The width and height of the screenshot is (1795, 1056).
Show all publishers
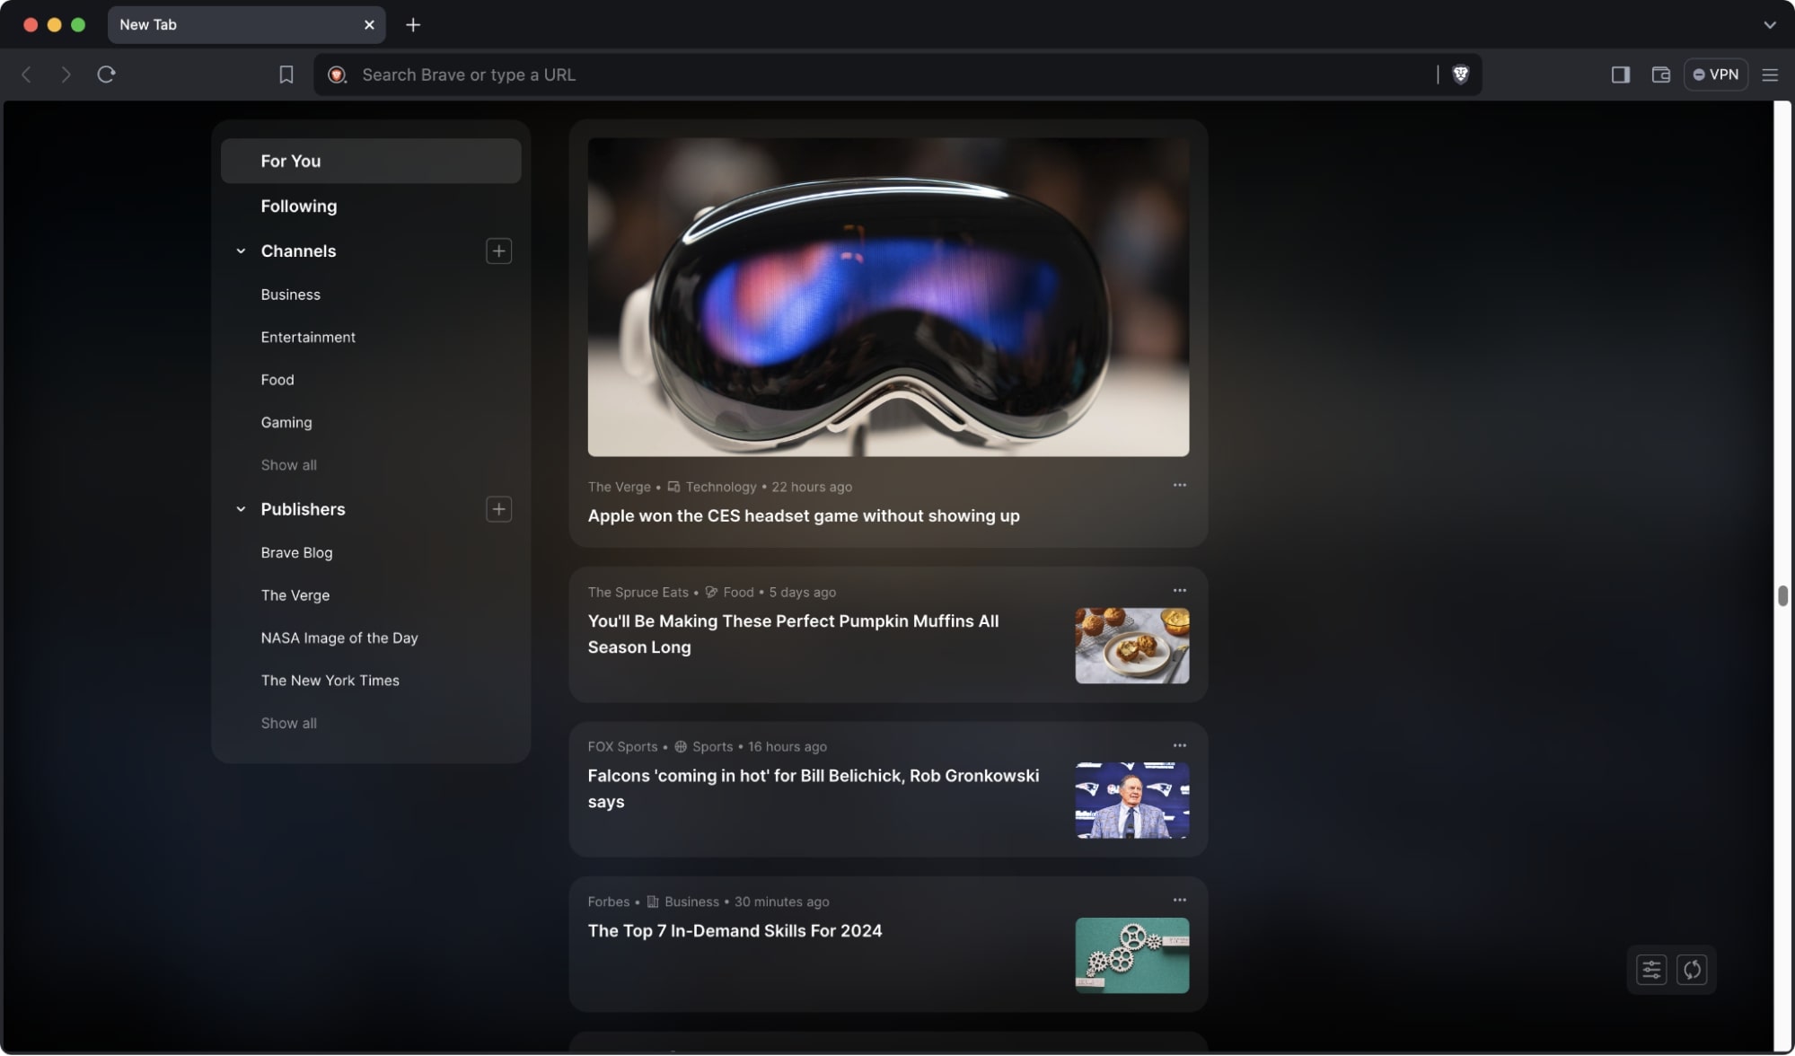point(288,723)
